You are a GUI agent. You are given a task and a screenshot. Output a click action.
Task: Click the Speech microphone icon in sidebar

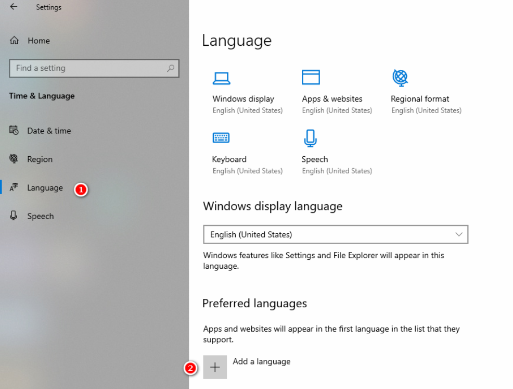tap(14, 216)
